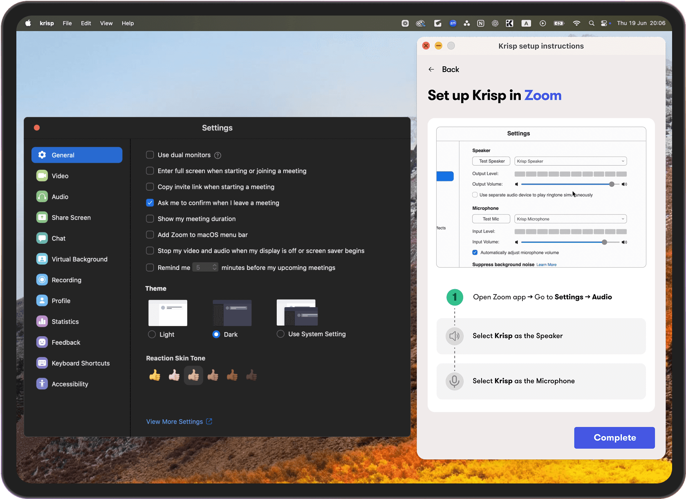Viewport: 686px width, 499px height.
Task: Switch to the General settings tab
Action: point(77,155)
